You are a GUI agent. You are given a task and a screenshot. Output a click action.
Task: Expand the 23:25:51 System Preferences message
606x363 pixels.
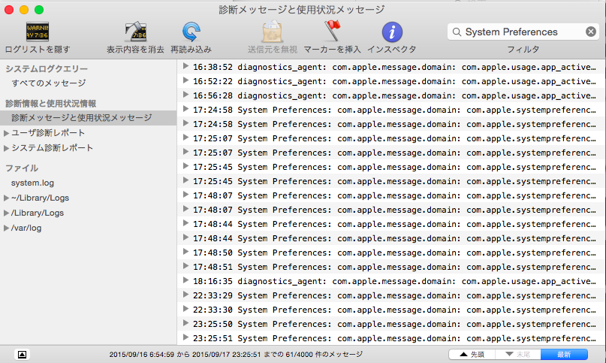185,338
